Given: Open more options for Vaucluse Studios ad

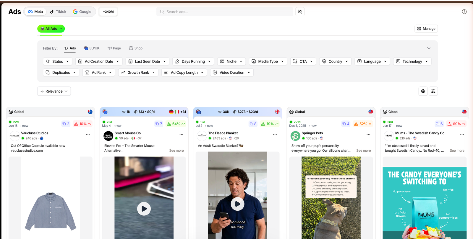Looking at the screenshot, I should tap(88, 134).
